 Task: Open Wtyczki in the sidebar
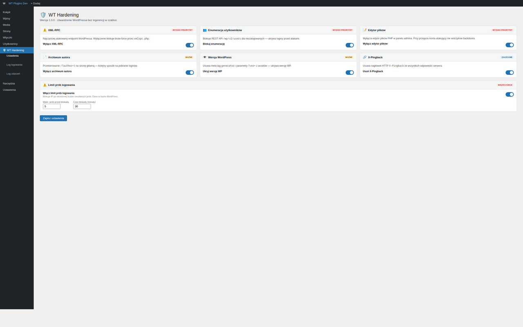[x=17, y=38]
